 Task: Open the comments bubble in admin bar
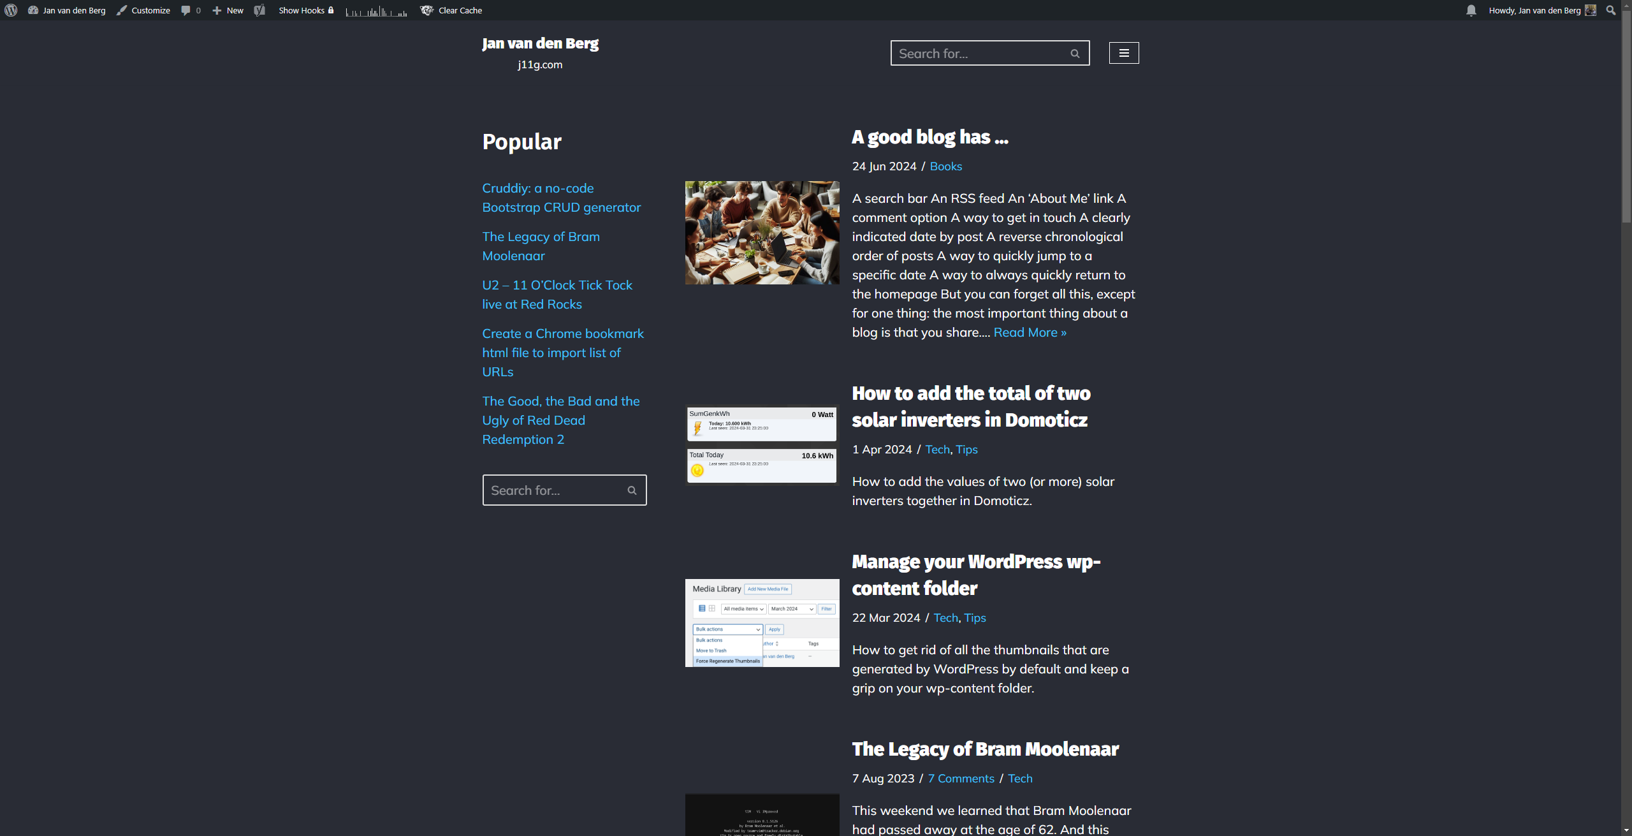click(191, 10)
